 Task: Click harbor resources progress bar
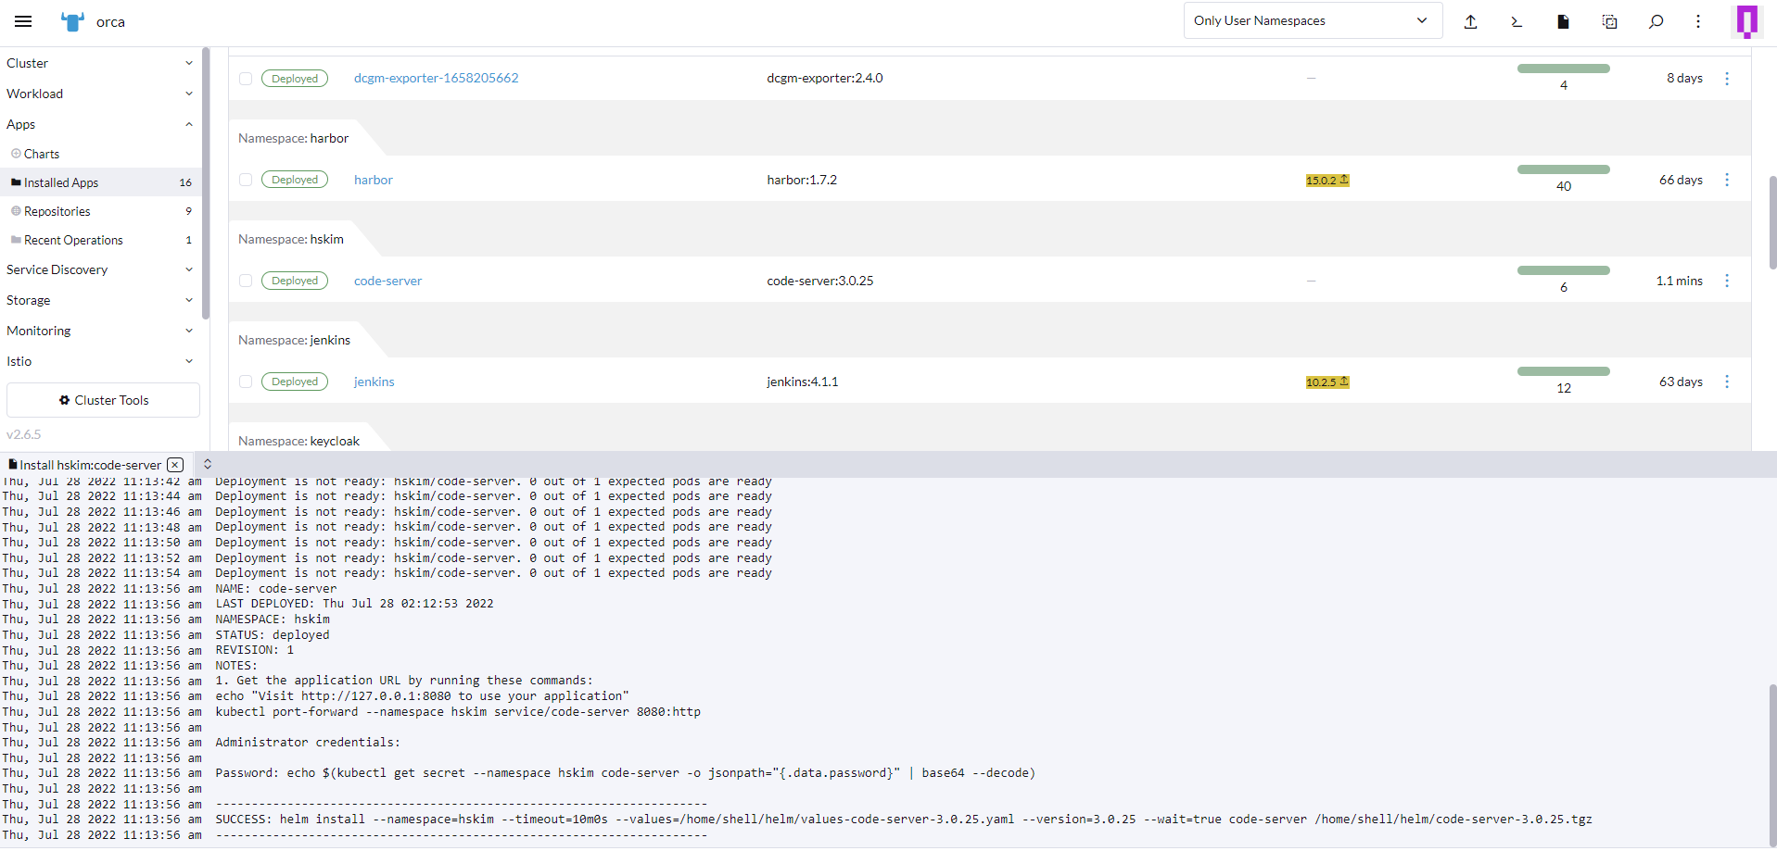coord(1563,169)
